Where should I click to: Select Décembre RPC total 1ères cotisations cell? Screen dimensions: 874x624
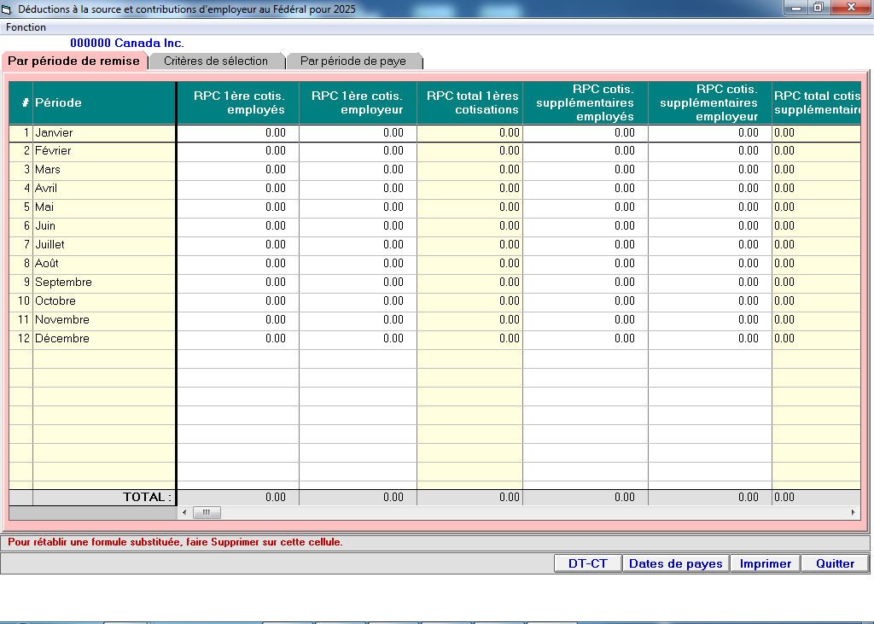pyautogui.click(x=469, y=339)
